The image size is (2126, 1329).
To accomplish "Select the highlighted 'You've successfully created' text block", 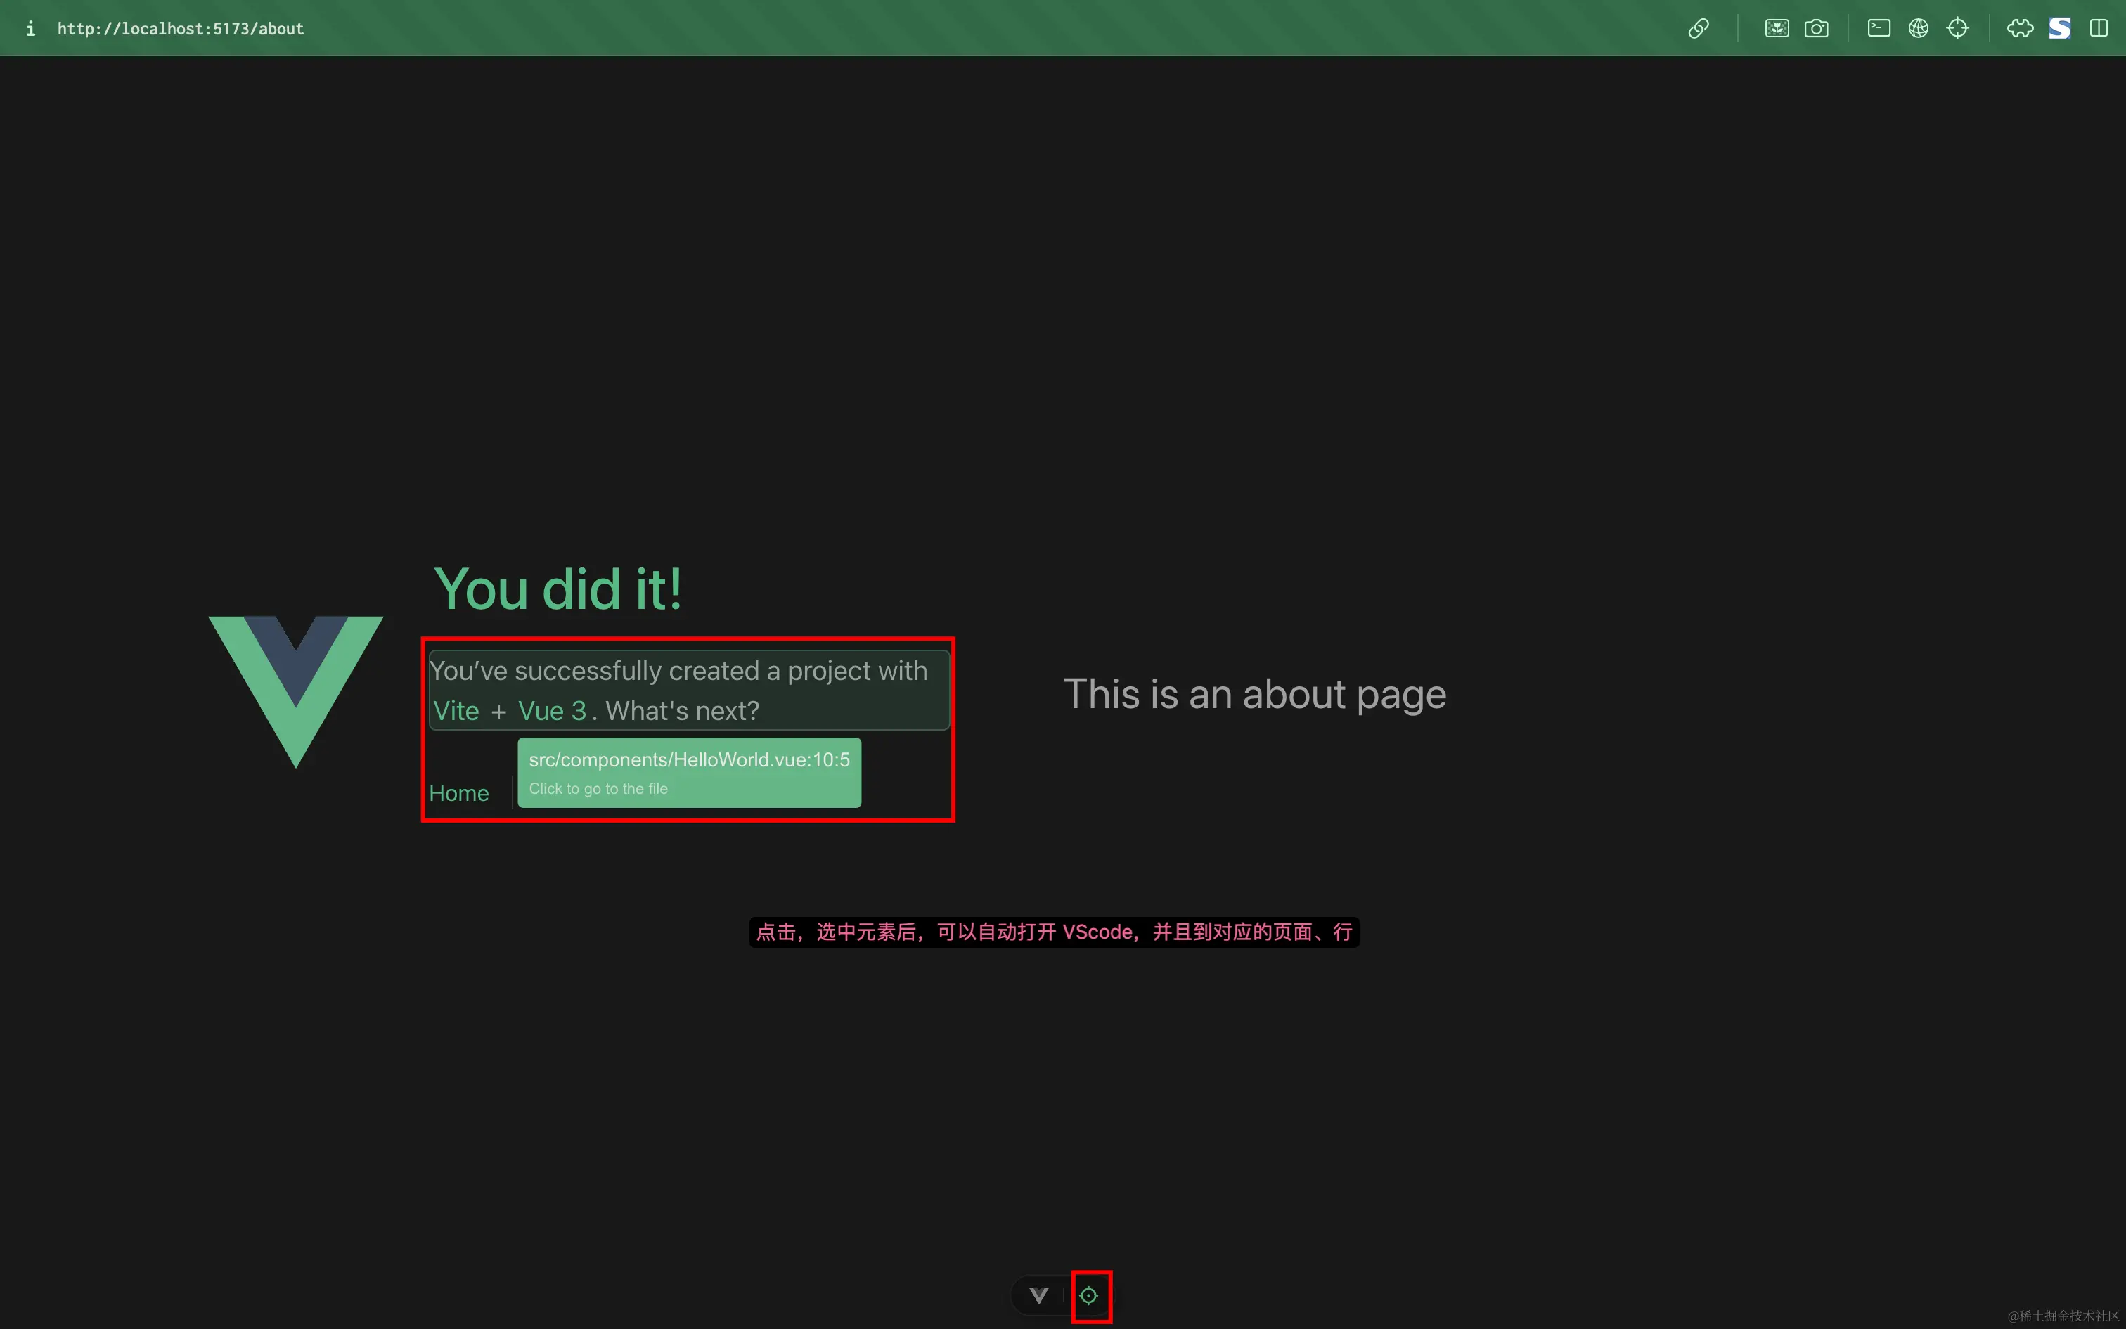I will 688,689.
